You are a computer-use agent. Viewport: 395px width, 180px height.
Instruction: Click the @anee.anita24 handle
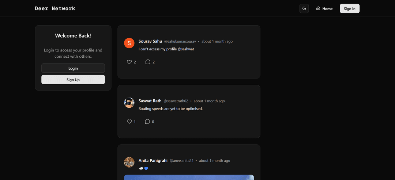(181, 161)
